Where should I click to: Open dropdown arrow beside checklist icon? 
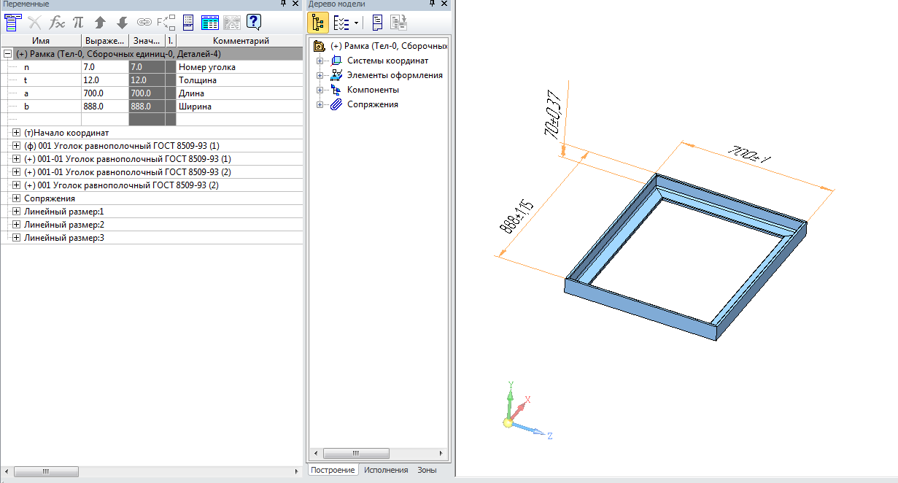[x=357, y=23]
